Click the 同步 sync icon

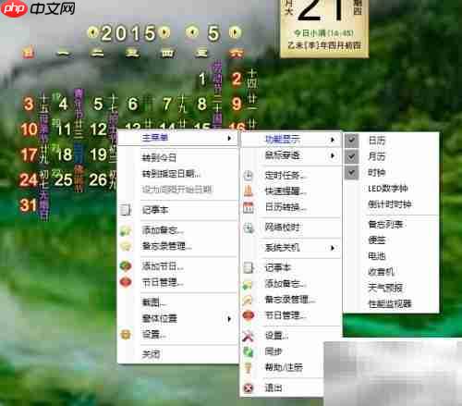tap(249, 351)
